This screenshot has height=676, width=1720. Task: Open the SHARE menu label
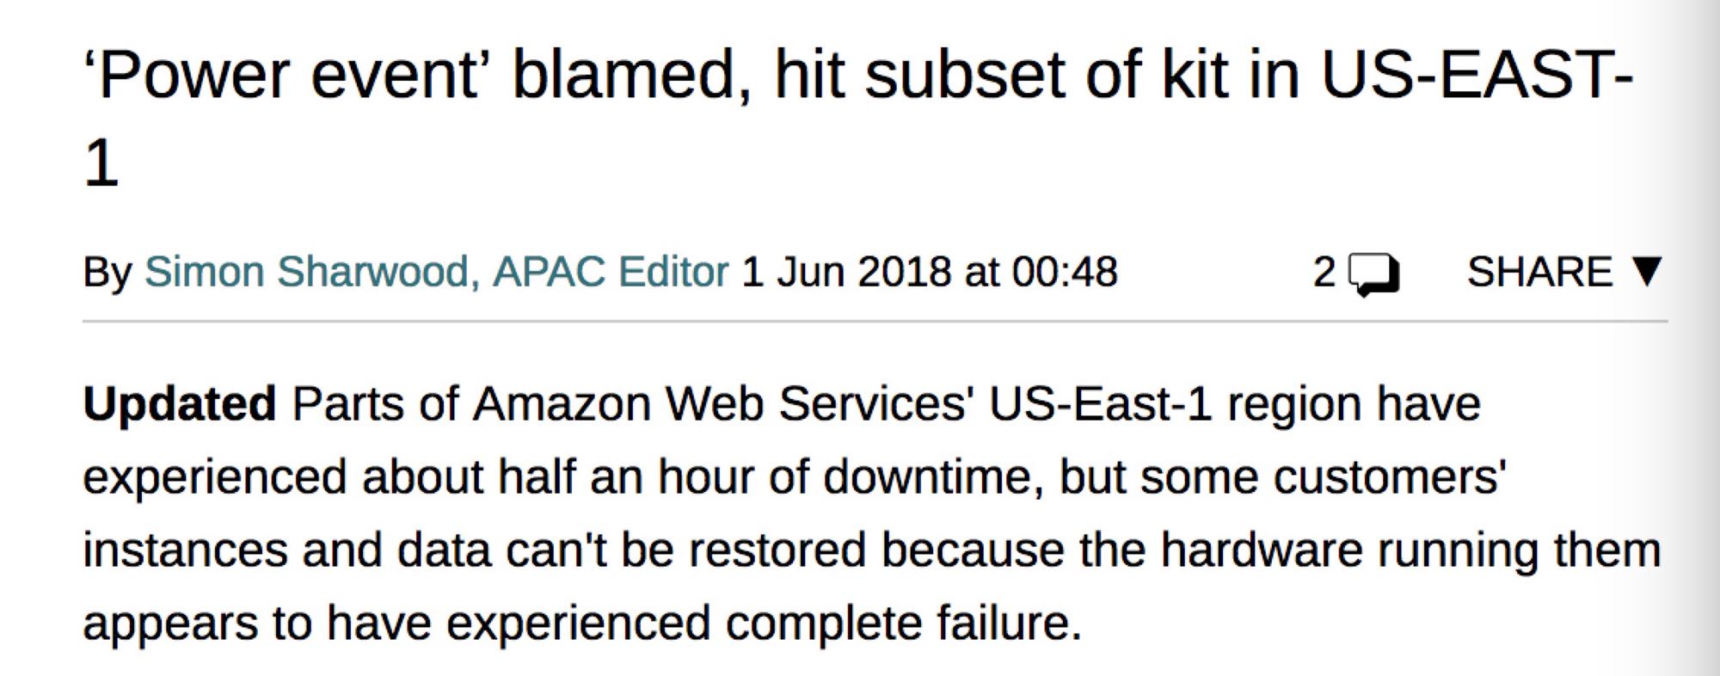[1539, 272]
